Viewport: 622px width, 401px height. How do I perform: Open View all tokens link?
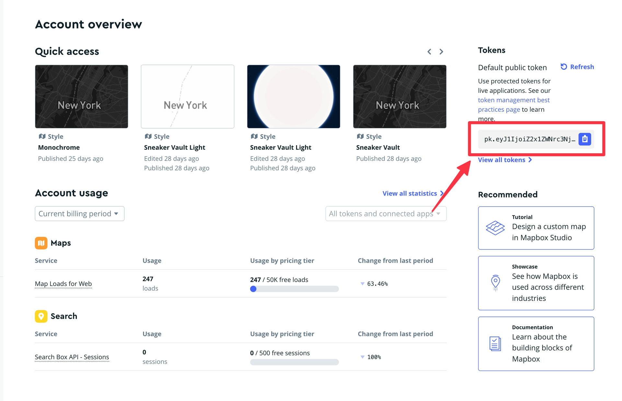tap(505, 160)
